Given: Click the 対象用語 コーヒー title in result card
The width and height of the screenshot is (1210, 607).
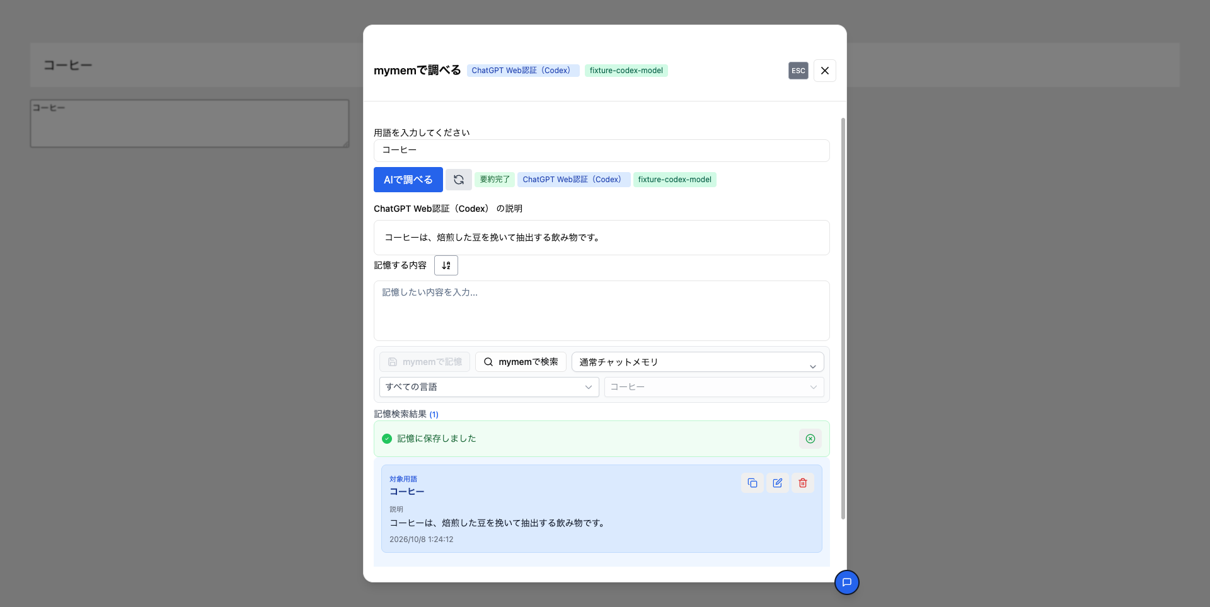Looking at the screenshot, I should coord(407,492).
